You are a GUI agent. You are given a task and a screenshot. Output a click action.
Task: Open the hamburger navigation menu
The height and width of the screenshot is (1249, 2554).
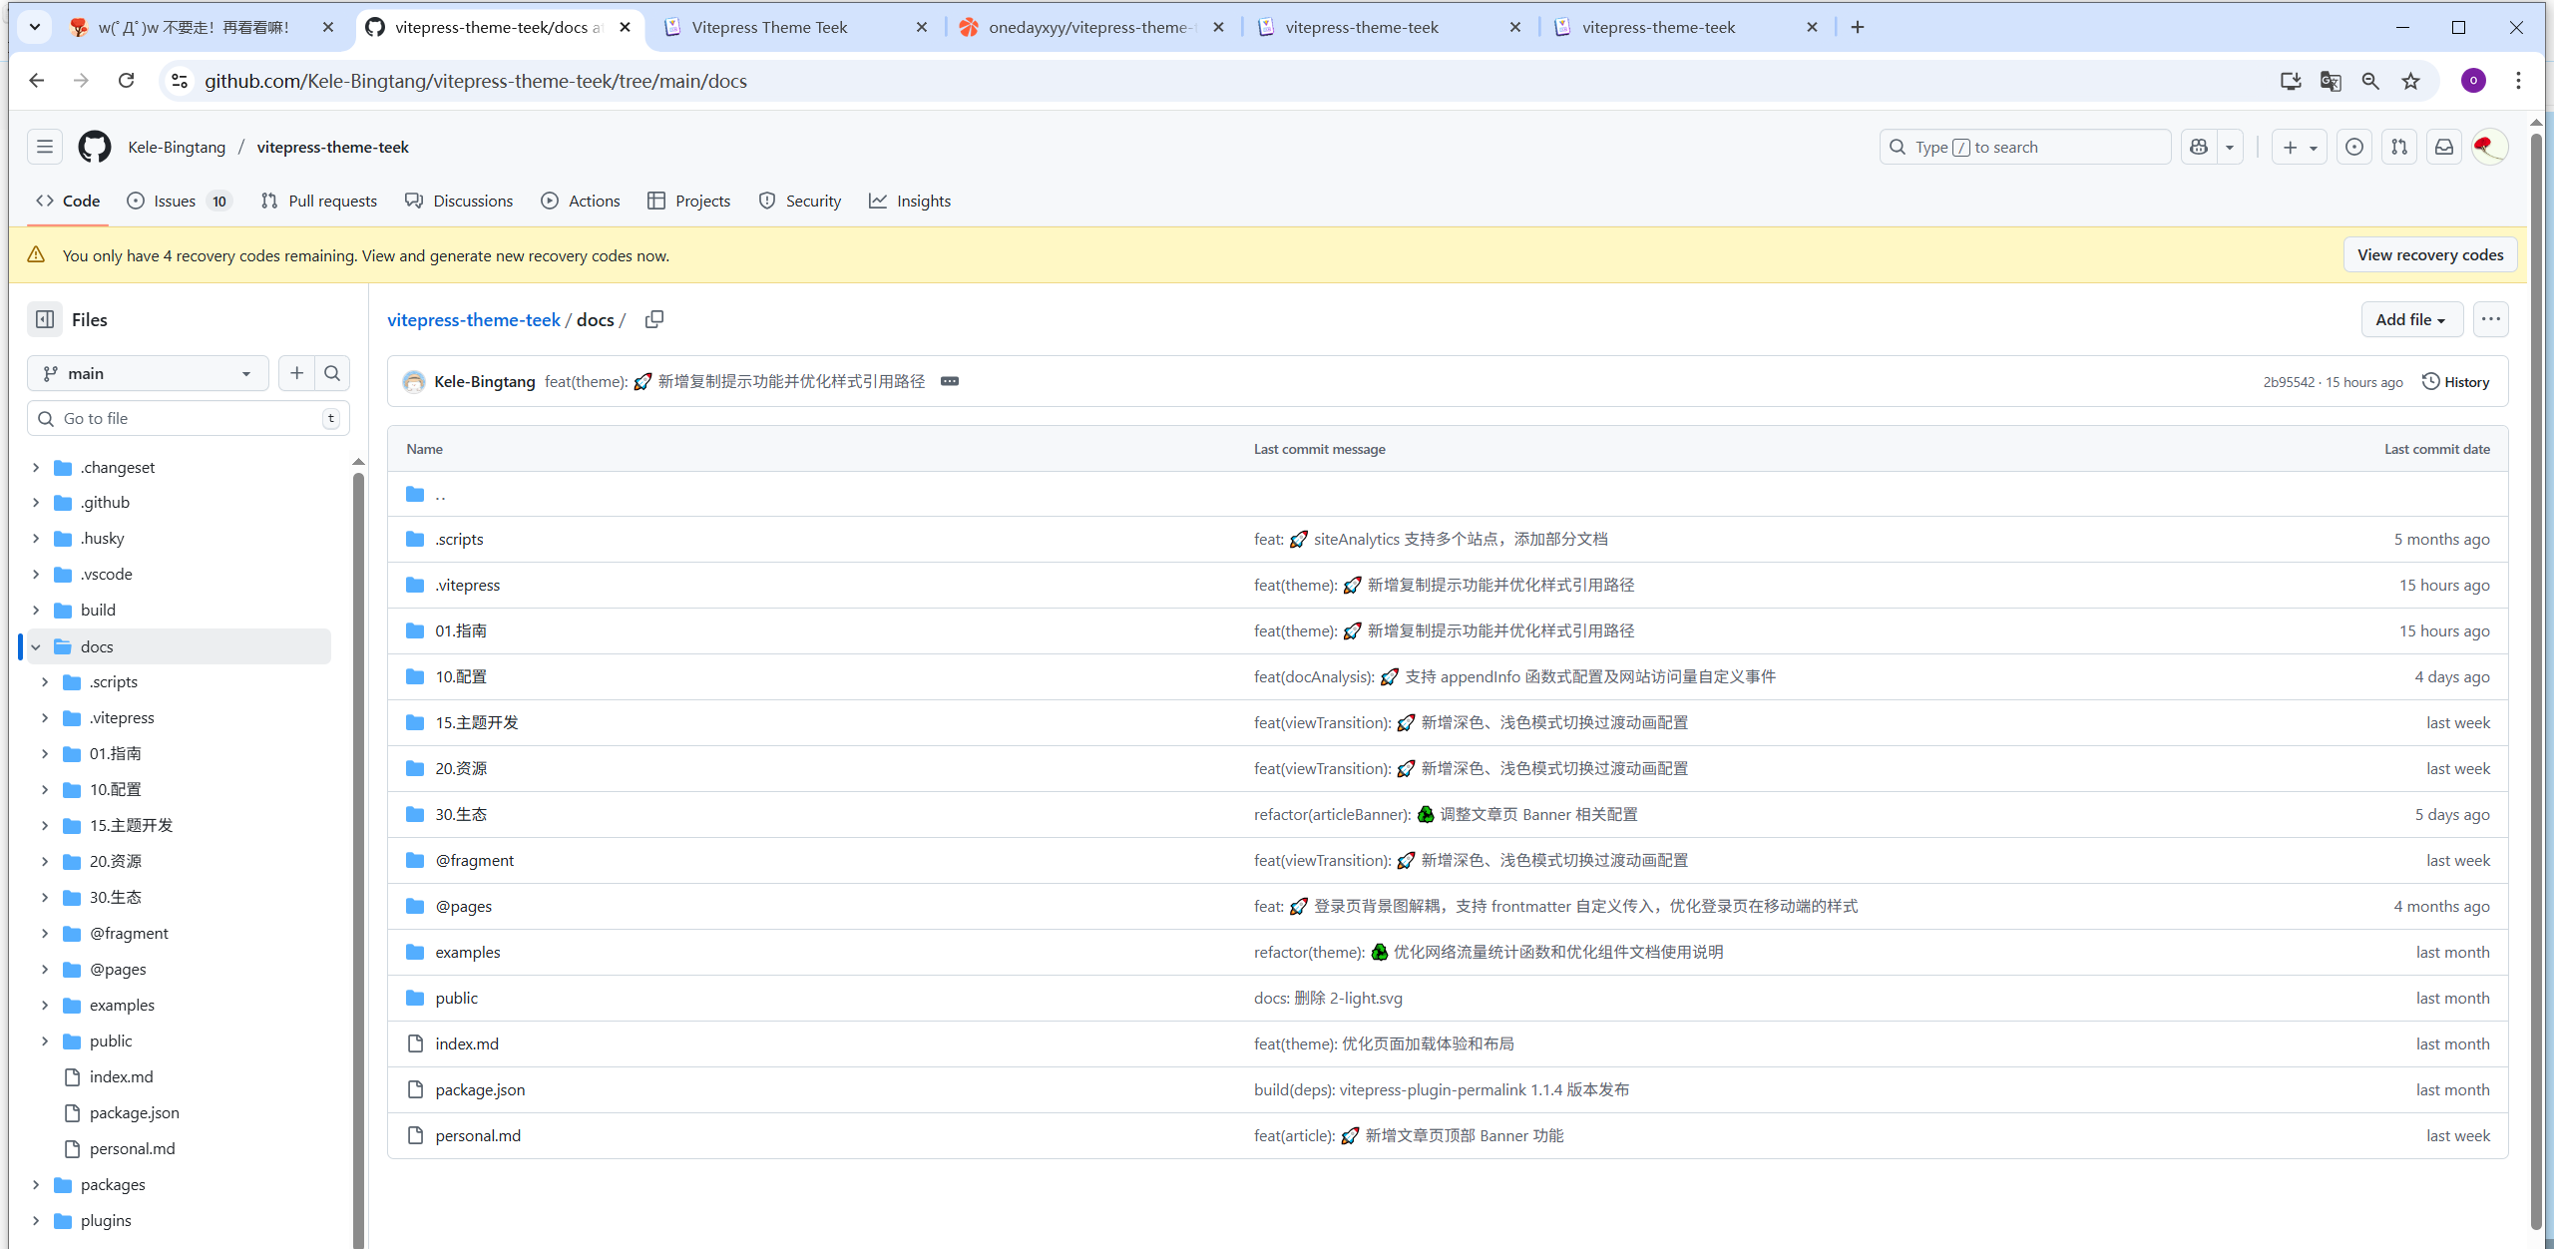[x=45, y=147]
